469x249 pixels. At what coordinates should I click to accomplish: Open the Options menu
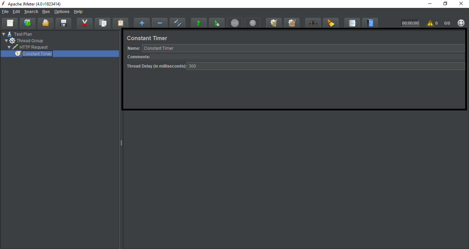click(x=62, y=12)
